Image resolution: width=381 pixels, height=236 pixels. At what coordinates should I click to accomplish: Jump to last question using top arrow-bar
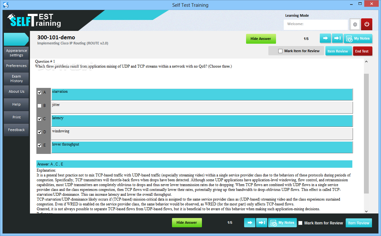[x=337, y=38]
